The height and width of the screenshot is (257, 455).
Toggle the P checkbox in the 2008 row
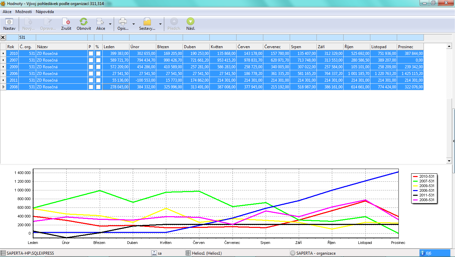click(91, 87)
